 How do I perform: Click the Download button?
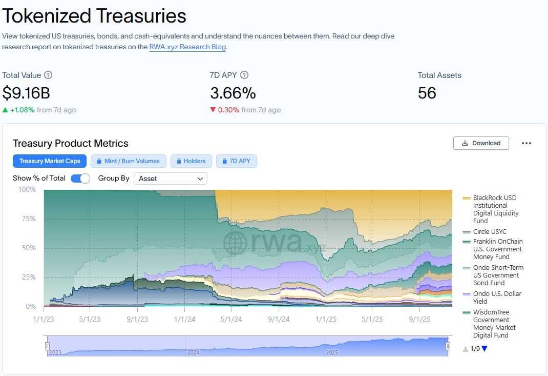480,143
